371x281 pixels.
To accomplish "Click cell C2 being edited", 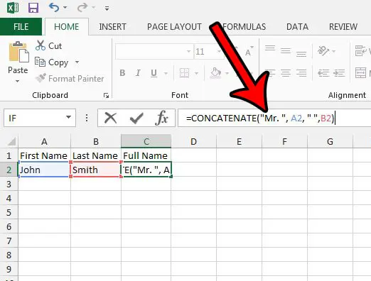I will point(146,170).
